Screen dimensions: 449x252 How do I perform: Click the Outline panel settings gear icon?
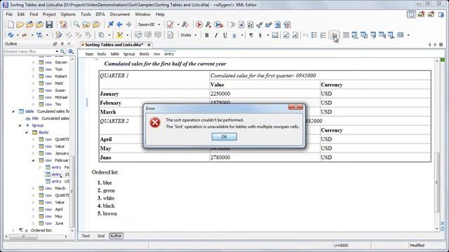pos(71,51)
